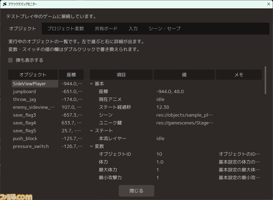Select the save_flag4 object

24,123
